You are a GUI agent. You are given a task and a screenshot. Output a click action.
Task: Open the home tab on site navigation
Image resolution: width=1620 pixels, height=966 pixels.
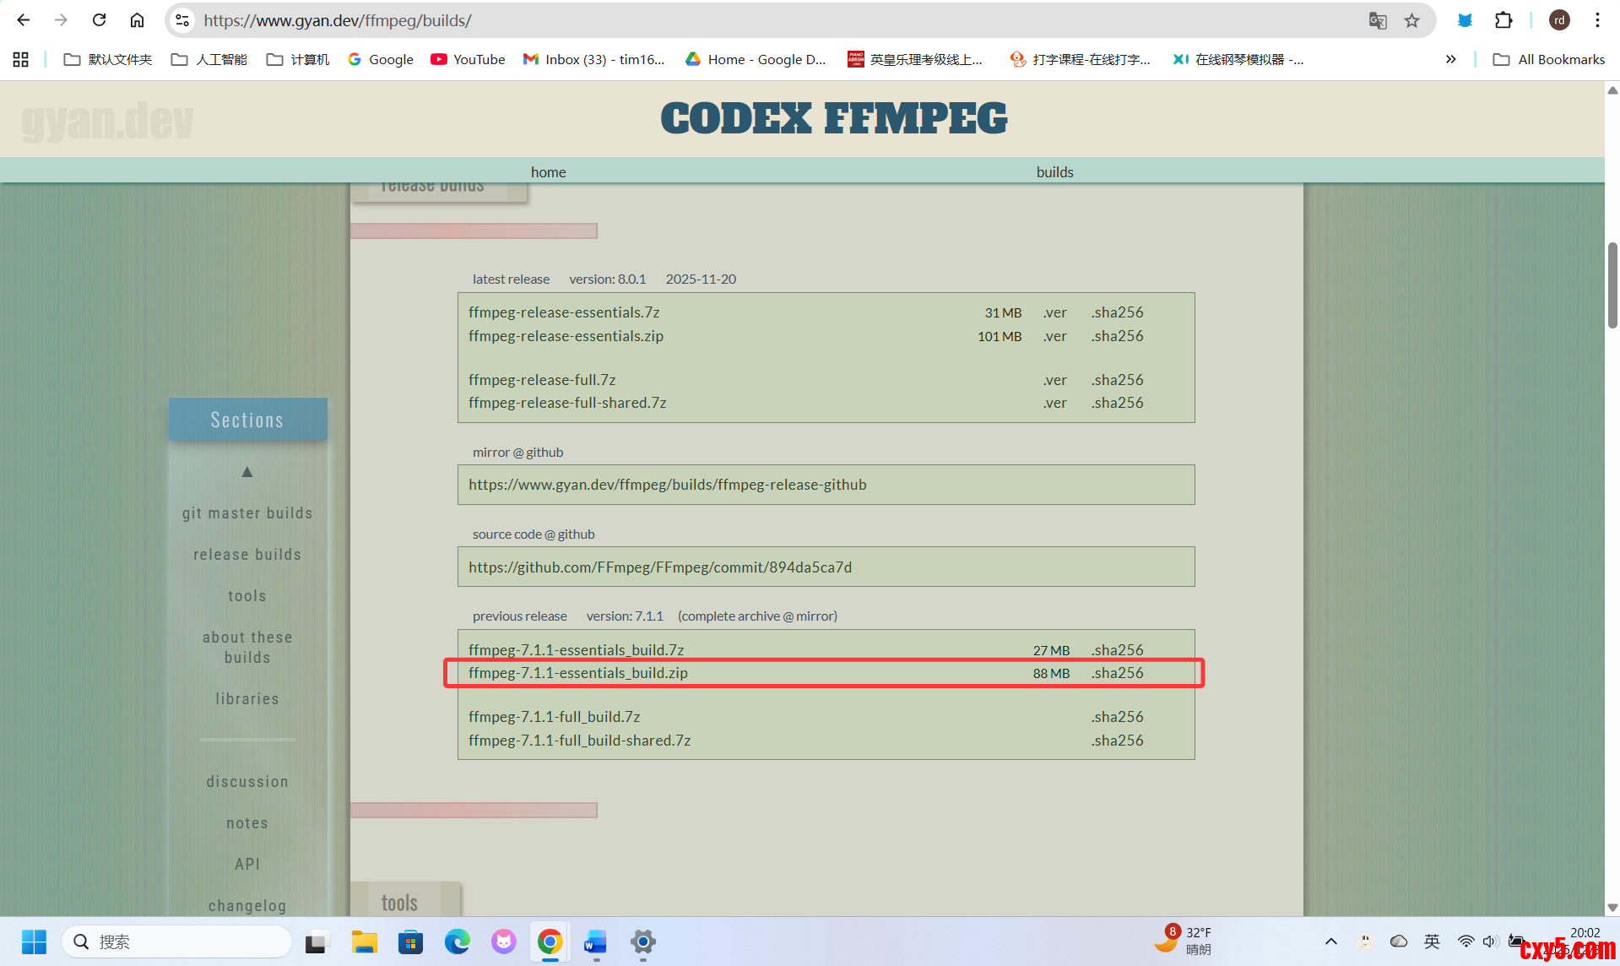(x=549, y=171)
